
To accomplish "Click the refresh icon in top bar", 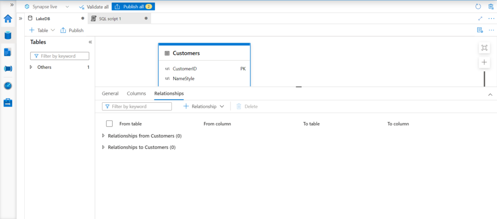I will 478,7.
